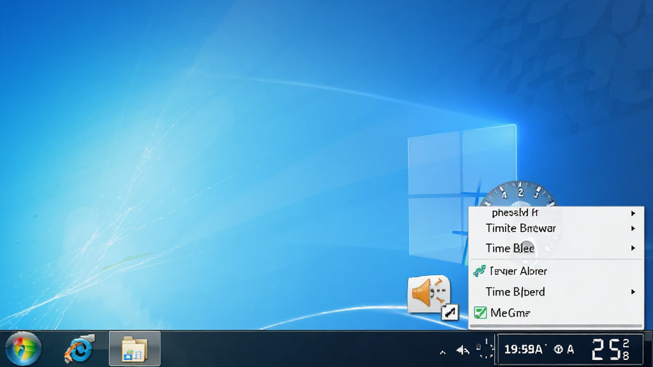Toggle the MeGma checkbox in the menu
653x367 pixels.
coord(480,312)
